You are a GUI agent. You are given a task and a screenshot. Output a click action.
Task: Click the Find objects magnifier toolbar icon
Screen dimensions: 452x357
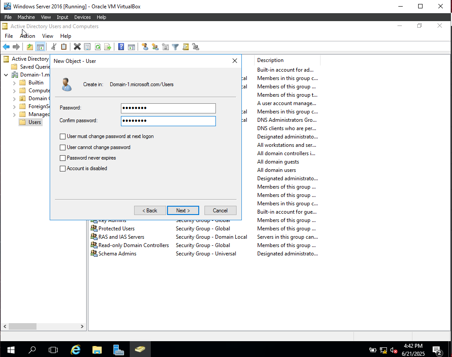click(186, 47)
